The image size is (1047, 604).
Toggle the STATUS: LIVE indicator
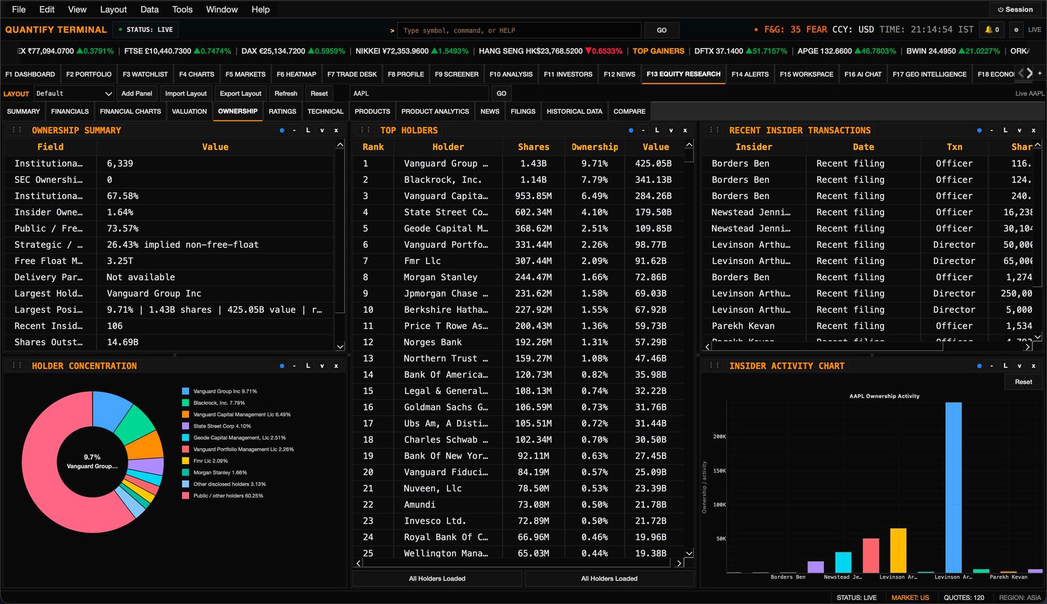pos(145,29)
